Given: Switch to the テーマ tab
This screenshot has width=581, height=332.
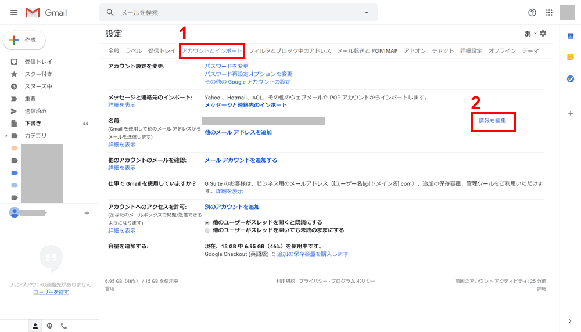Looking at the screenshot, I should coord(530,50).
